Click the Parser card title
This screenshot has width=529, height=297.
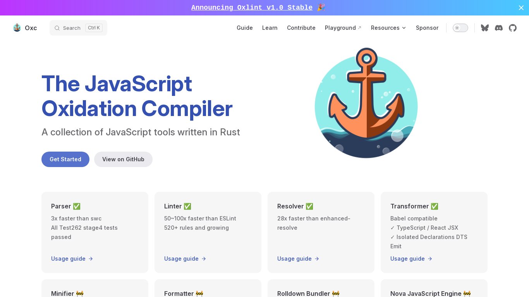click(x=66, y=207)
